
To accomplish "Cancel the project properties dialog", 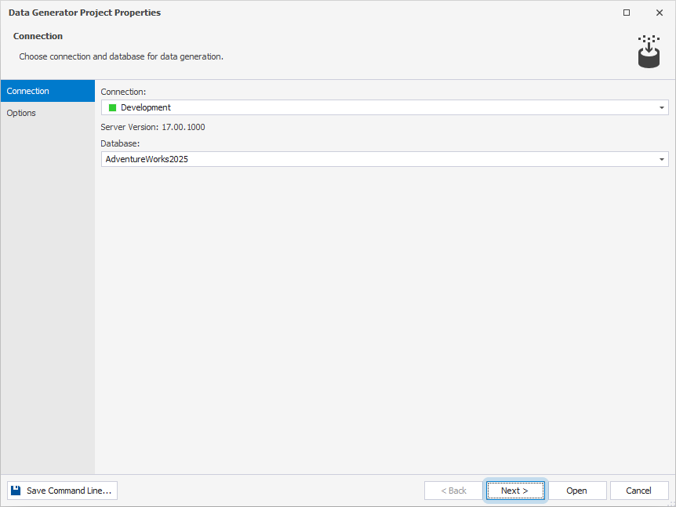I will click(x=639, y=491).
